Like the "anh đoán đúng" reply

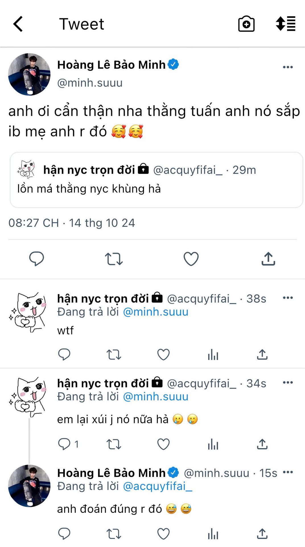[x=163, y=534]
